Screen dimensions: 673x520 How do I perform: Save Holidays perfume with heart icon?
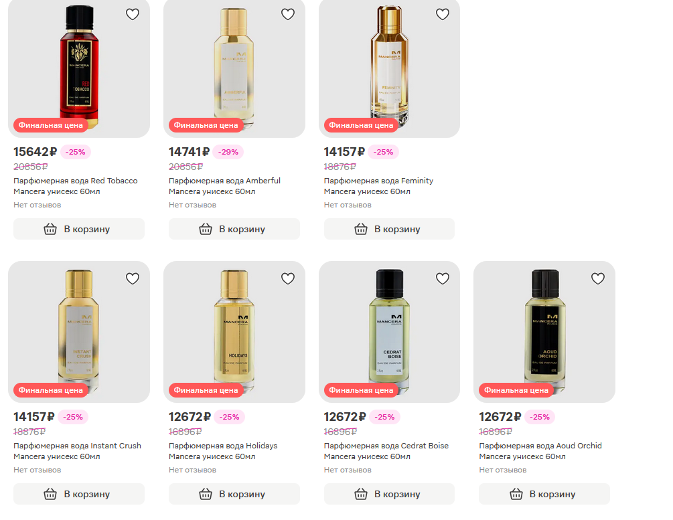click(x=287, y=278)
